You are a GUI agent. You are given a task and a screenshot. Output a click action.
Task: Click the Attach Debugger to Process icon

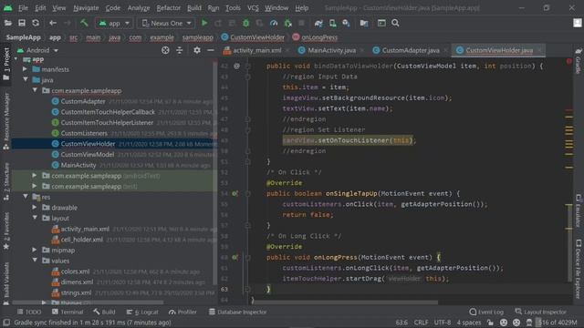288,23
